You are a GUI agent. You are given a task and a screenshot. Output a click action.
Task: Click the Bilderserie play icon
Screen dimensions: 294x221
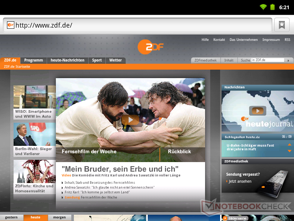225,218
